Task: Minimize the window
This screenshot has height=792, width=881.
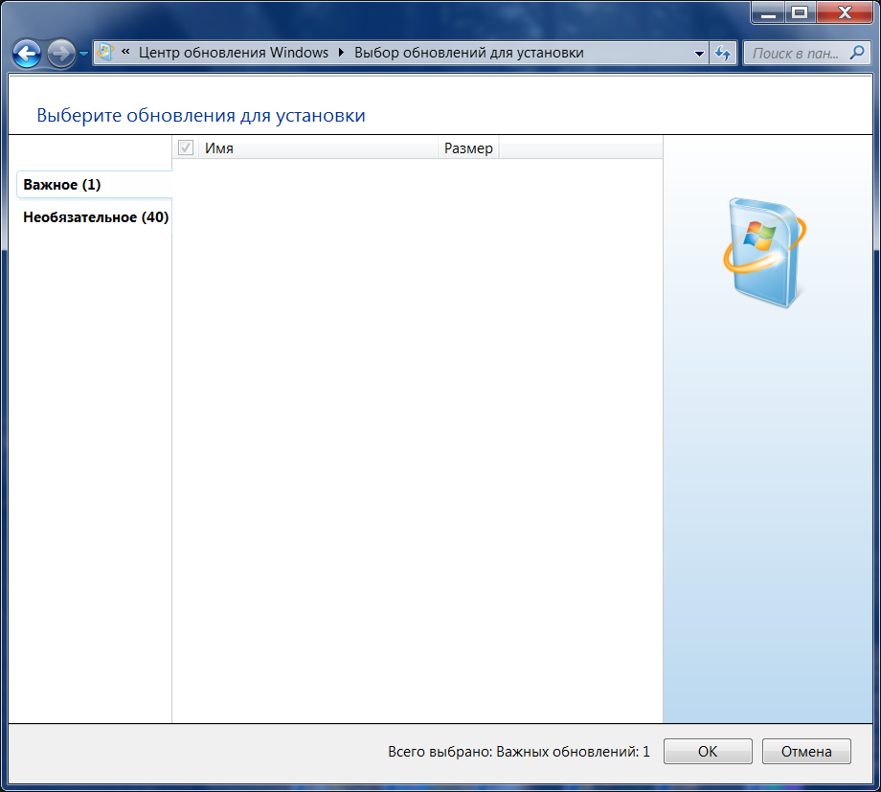Action: [769, 12]
